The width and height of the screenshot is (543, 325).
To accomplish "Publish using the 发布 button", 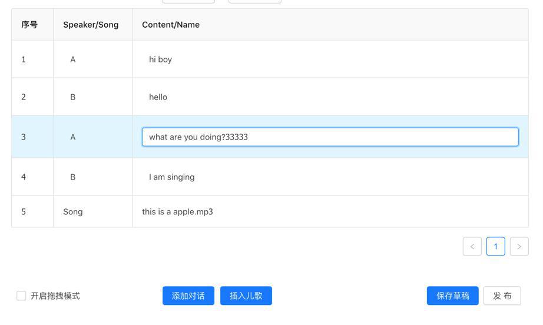I will pyautogui.click(x=502, y=296).
